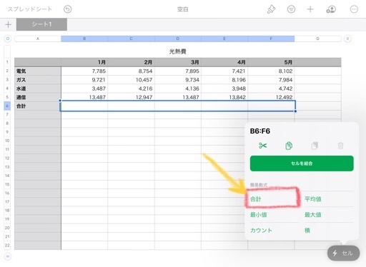Select the 水道 row label cell

38,89
